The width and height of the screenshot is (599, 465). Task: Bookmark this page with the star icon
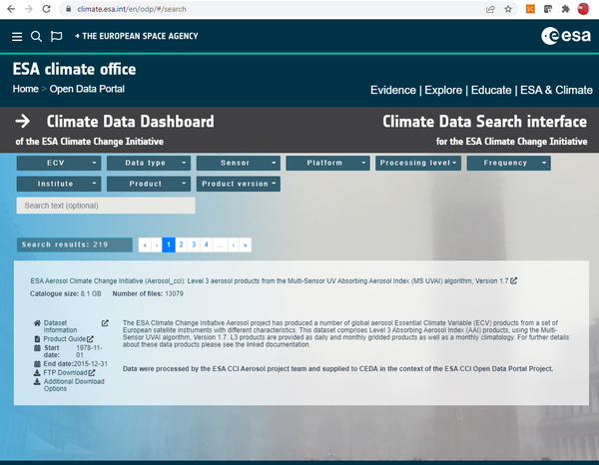coord(508,9)
